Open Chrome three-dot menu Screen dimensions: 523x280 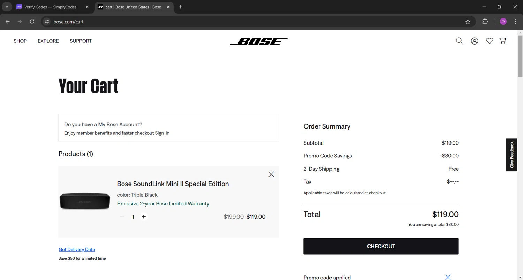tap(516, 22)
